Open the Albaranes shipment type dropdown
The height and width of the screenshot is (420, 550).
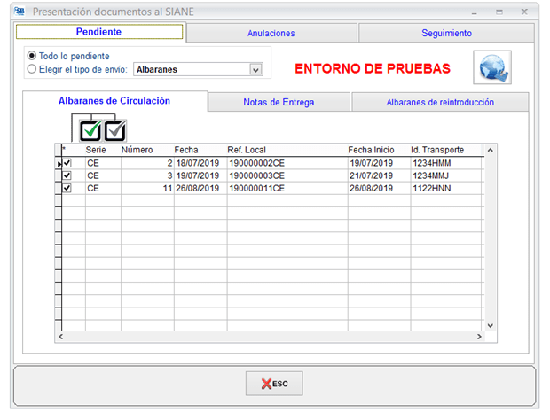[x=255, y=69]
